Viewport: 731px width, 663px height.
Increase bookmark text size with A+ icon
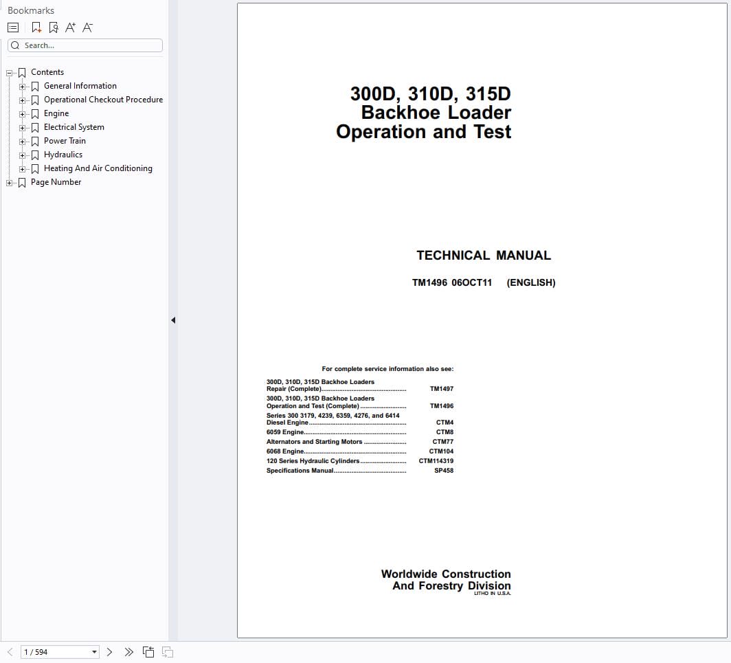70,27
